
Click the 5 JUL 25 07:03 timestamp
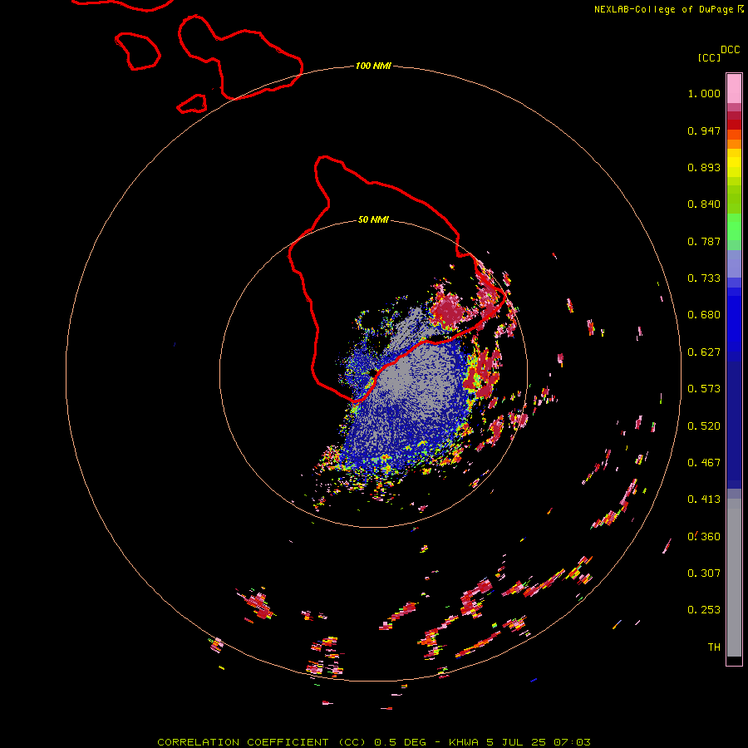540,742
